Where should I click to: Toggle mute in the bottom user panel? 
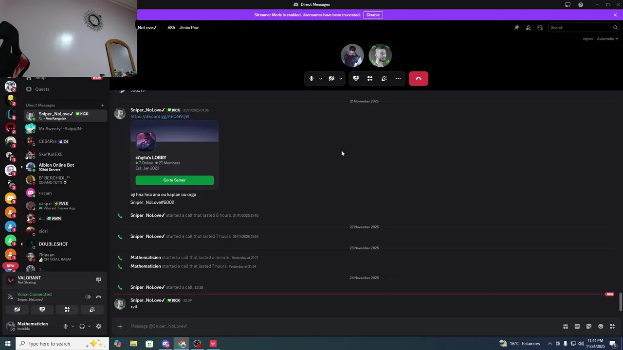[66, 327]
